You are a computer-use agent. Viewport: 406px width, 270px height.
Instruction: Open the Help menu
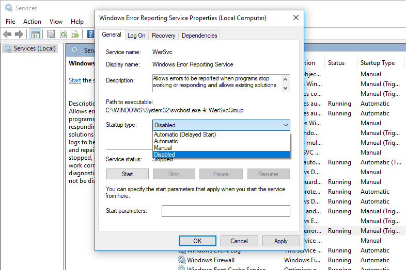click(x=77, y=22)
